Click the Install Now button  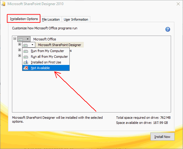pos(162,137)
